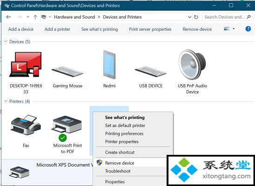Select Microsoft Print to PDF printer
This screenshot has height=186, width=255.
[x=67, y=125]
